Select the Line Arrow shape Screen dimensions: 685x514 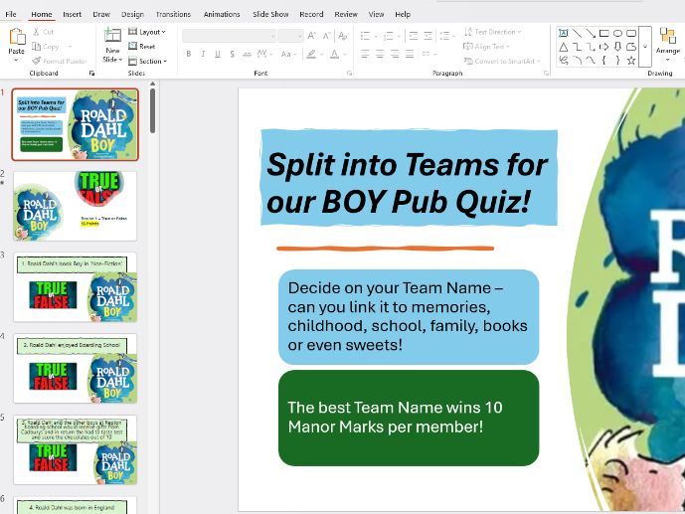[591, 33]
